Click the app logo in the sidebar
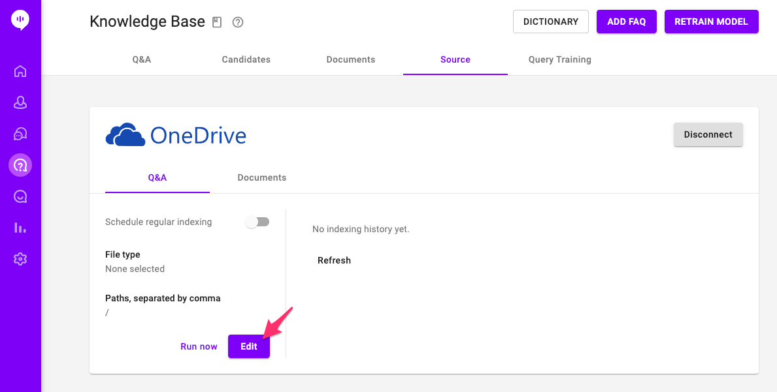 pos(20,21)
